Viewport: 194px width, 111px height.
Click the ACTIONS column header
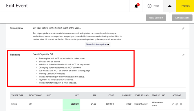click(x=177, y=95)
